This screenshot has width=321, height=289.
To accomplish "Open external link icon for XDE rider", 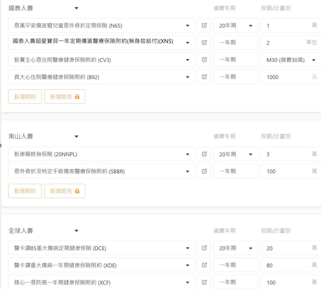I will pyautogui.click(x=204, y=265).
